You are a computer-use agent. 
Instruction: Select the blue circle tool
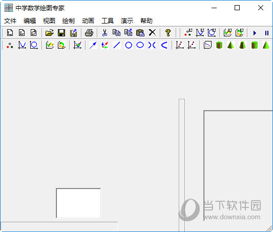129,45
